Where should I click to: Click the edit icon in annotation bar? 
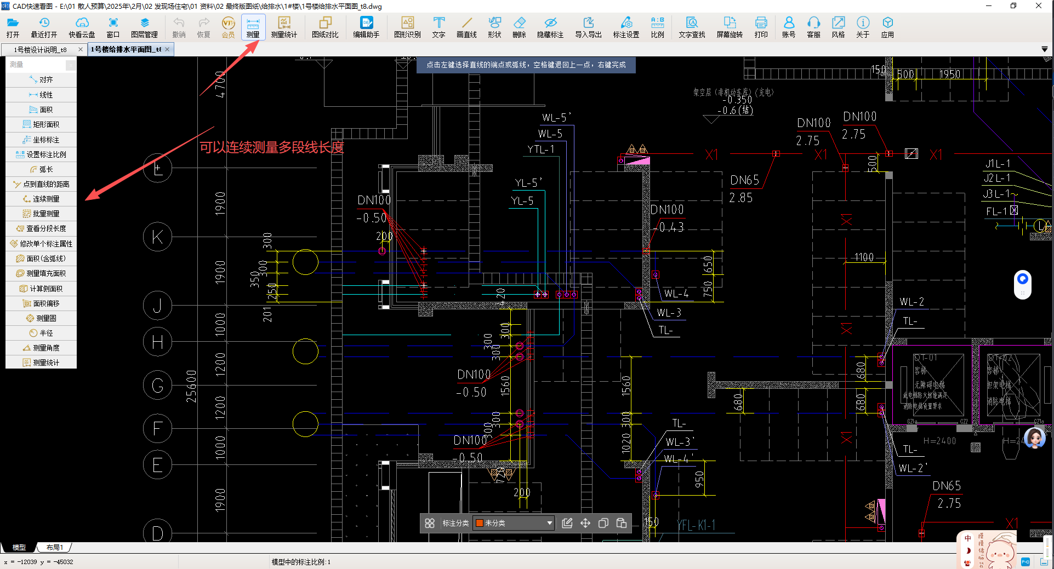pyautogui.click(x=567, y=523)
